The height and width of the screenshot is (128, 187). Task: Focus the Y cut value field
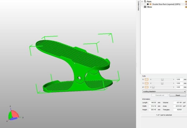tap(180, 83)
